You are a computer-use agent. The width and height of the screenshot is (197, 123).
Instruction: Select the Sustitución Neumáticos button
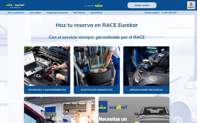[x=97, y=90]
